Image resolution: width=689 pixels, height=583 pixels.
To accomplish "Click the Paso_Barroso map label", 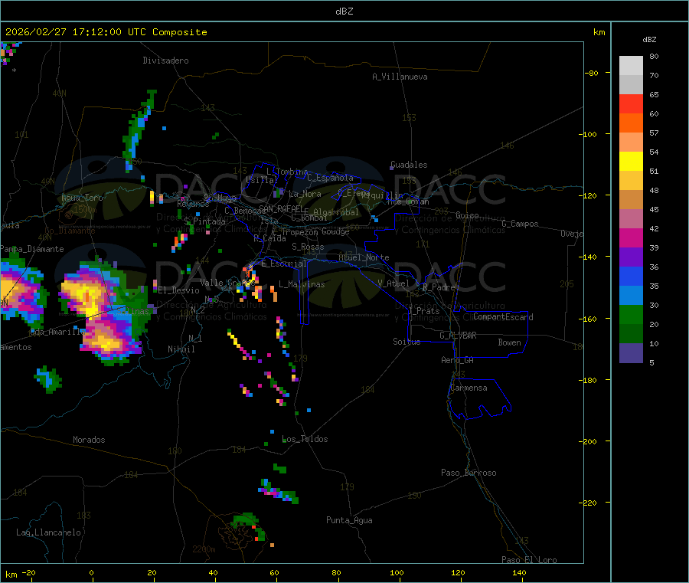I will (x=469, y=473).
